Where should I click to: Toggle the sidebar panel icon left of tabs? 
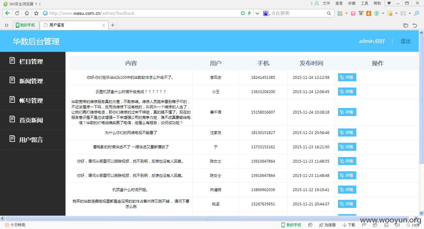(7, 25)
